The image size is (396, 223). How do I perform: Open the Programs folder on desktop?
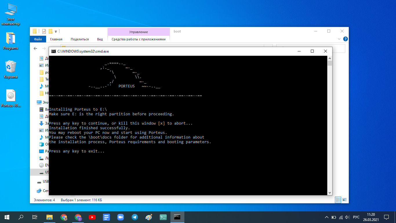10,41
